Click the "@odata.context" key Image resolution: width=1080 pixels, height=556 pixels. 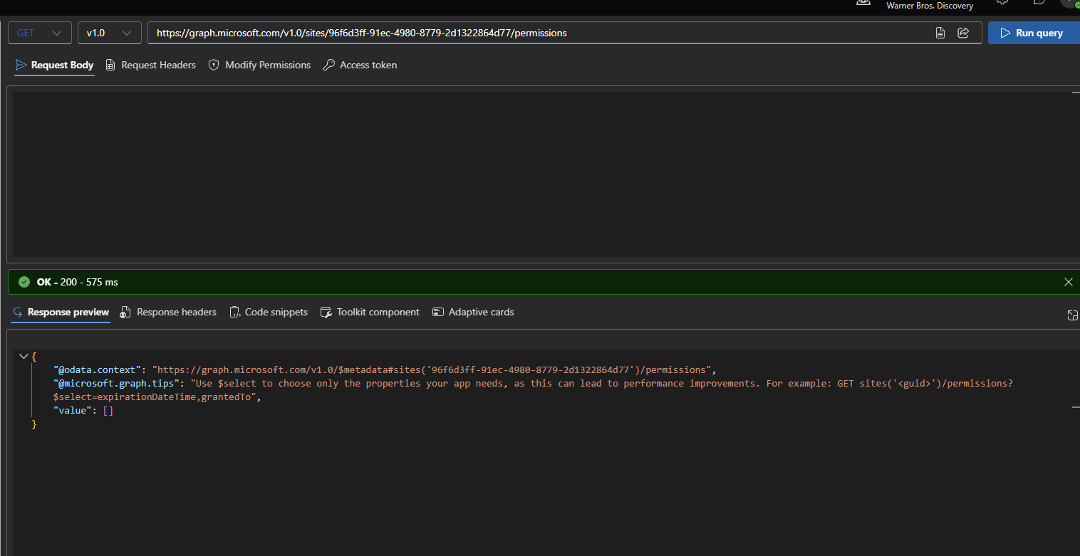97,369
